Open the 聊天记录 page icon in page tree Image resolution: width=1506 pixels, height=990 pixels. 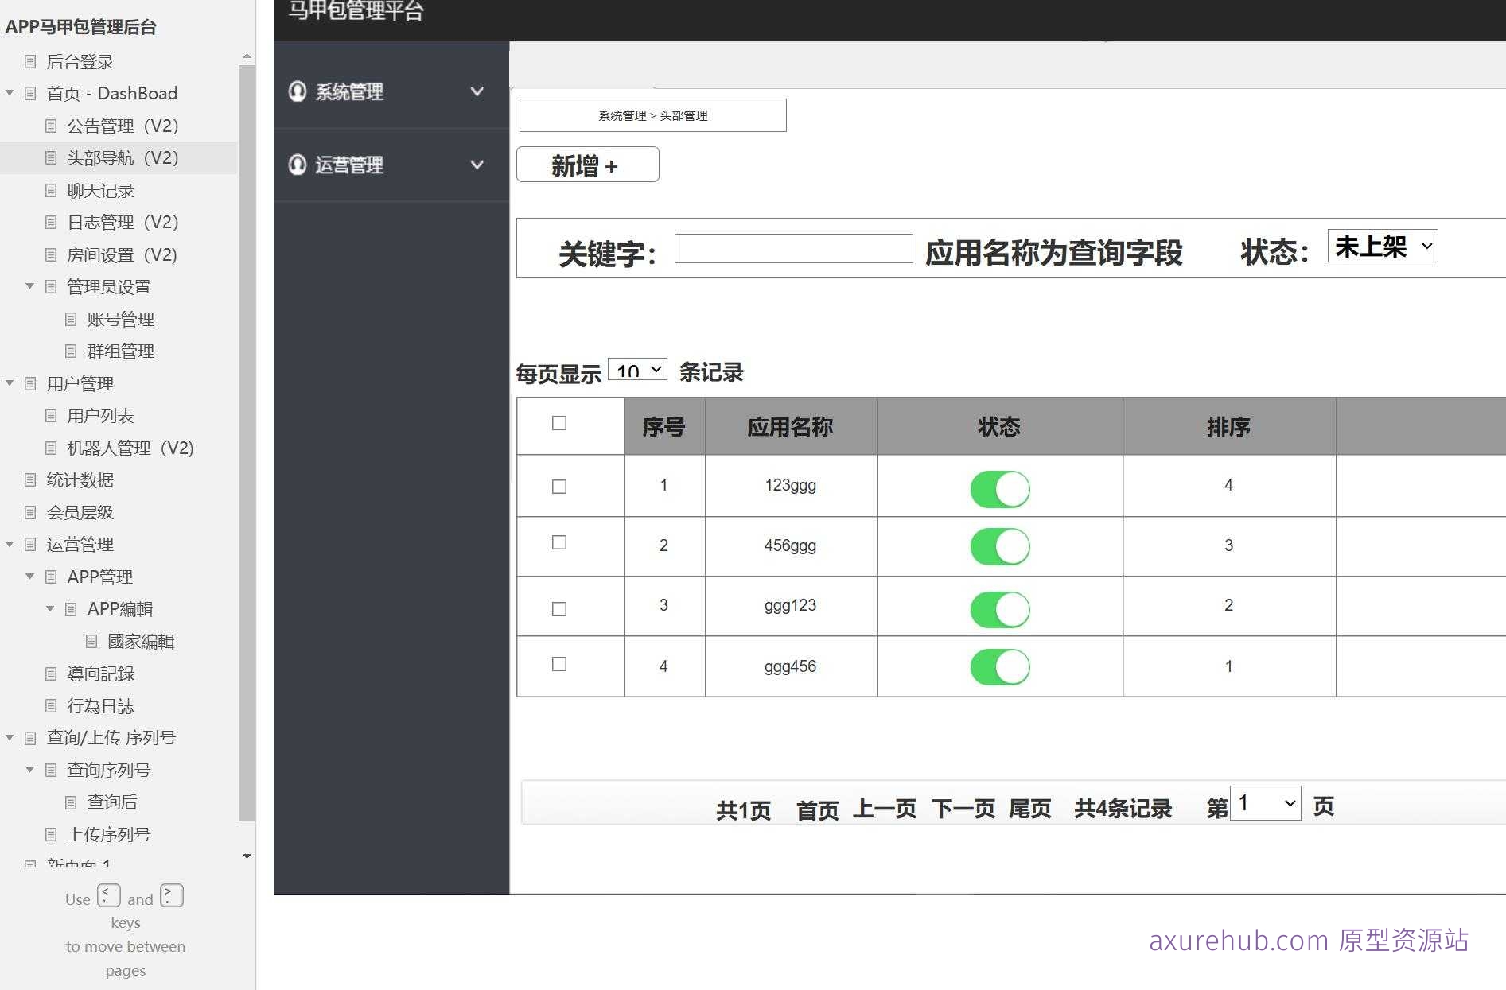tap(50, 190)
